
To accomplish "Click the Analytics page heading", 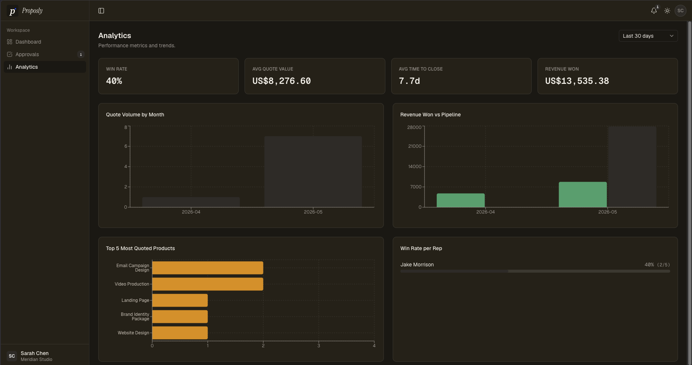I will [115, 35].
